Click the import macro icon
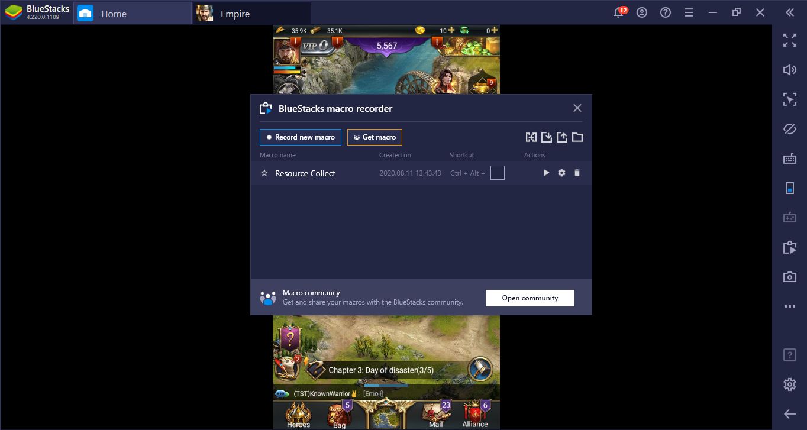This screenshot has width=807, height=430. click(547, 137)
